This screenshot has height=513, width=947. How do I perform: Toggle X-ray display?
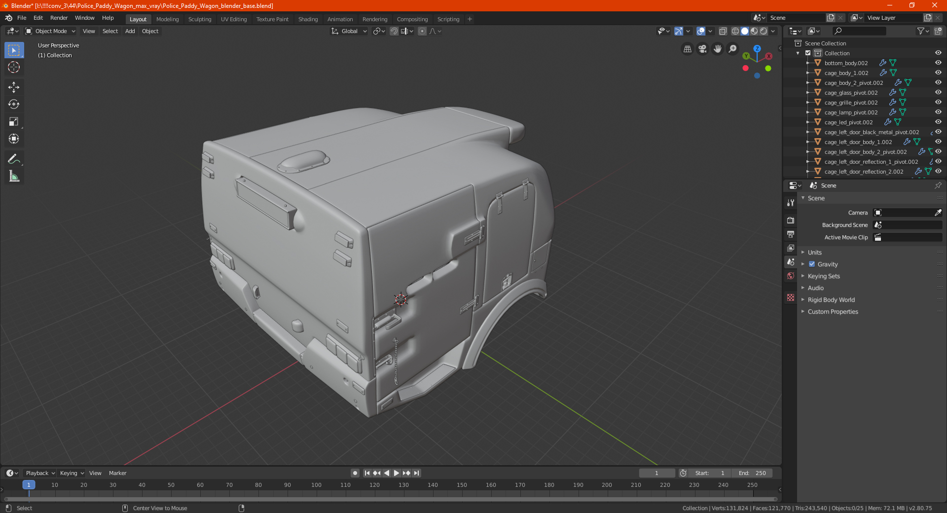723,31
